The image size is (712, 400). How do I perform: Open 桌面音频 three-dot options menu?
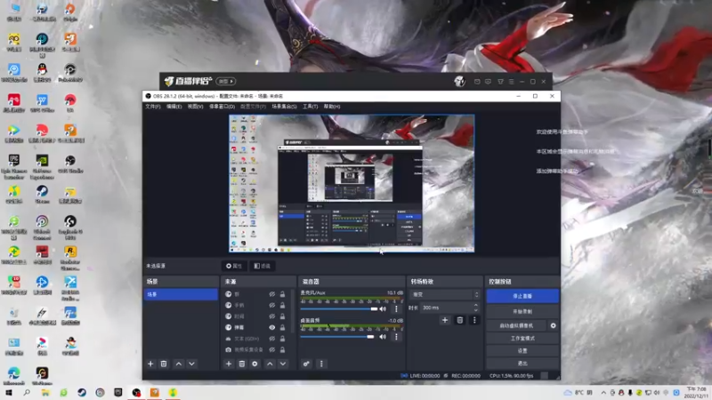point(396,337)
